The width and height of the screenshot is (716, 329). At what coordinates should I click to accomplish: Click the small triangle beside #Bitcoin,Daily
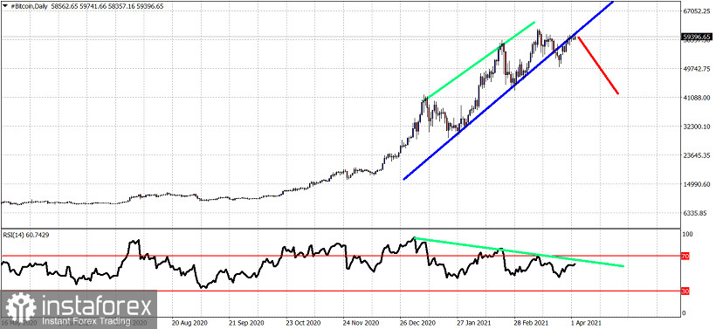(4, 5)
